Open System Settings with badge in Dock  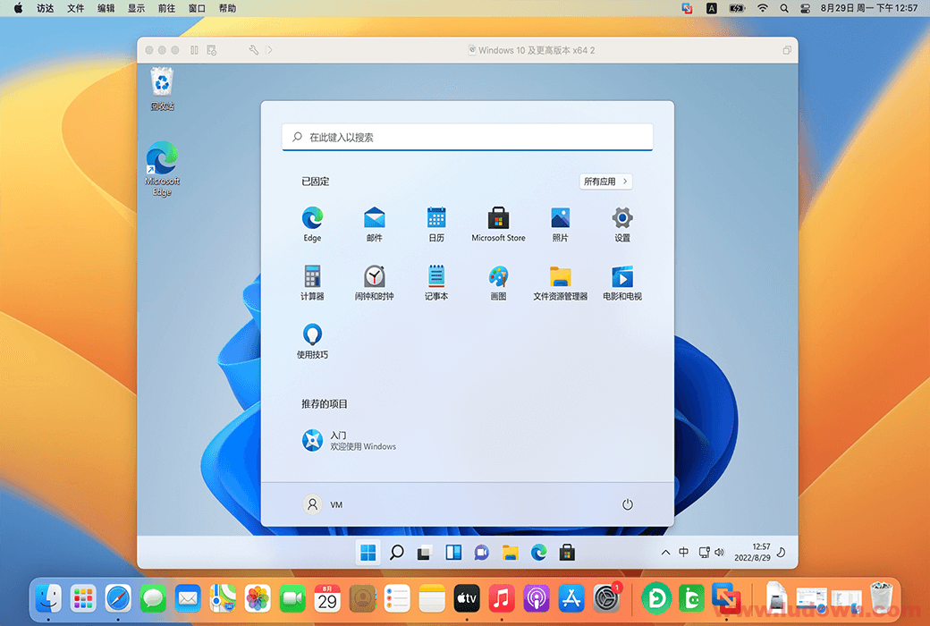point(607,598)
